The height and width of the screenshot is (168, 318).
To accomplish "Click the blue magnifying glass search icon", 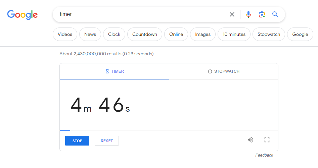I will (275, 14).
